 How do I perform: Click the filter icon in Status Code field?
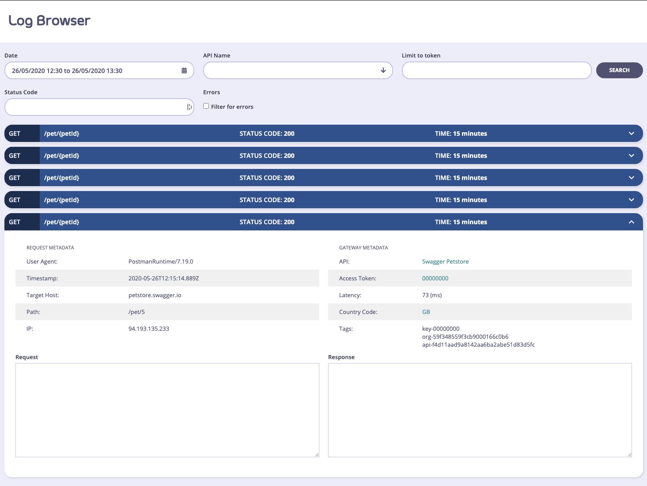click(x=189, y=107)
